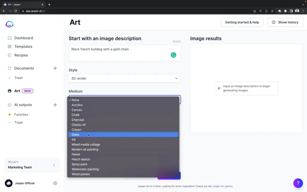Image resolution: width=307 pixels, height=192 pixels.
Task: Open Getting started & help
Action: pos(242,22)
